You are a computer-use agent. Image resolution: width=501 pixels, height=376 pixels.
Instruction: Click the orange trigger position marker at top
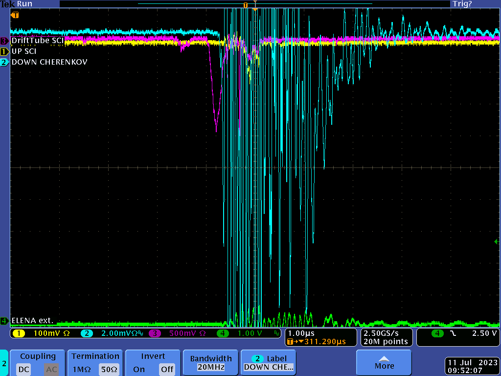click(246, 4)
